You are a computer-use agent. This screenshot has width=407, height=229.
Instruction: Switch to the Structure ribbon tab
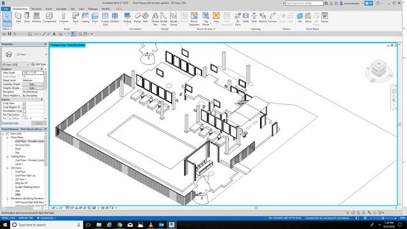36,9
